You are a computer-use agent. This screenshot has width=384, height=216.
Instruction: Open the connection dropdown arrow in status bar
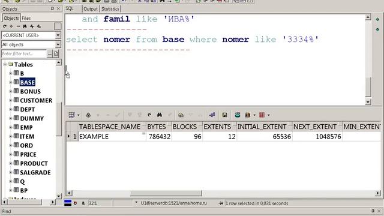tap(136, 203)
